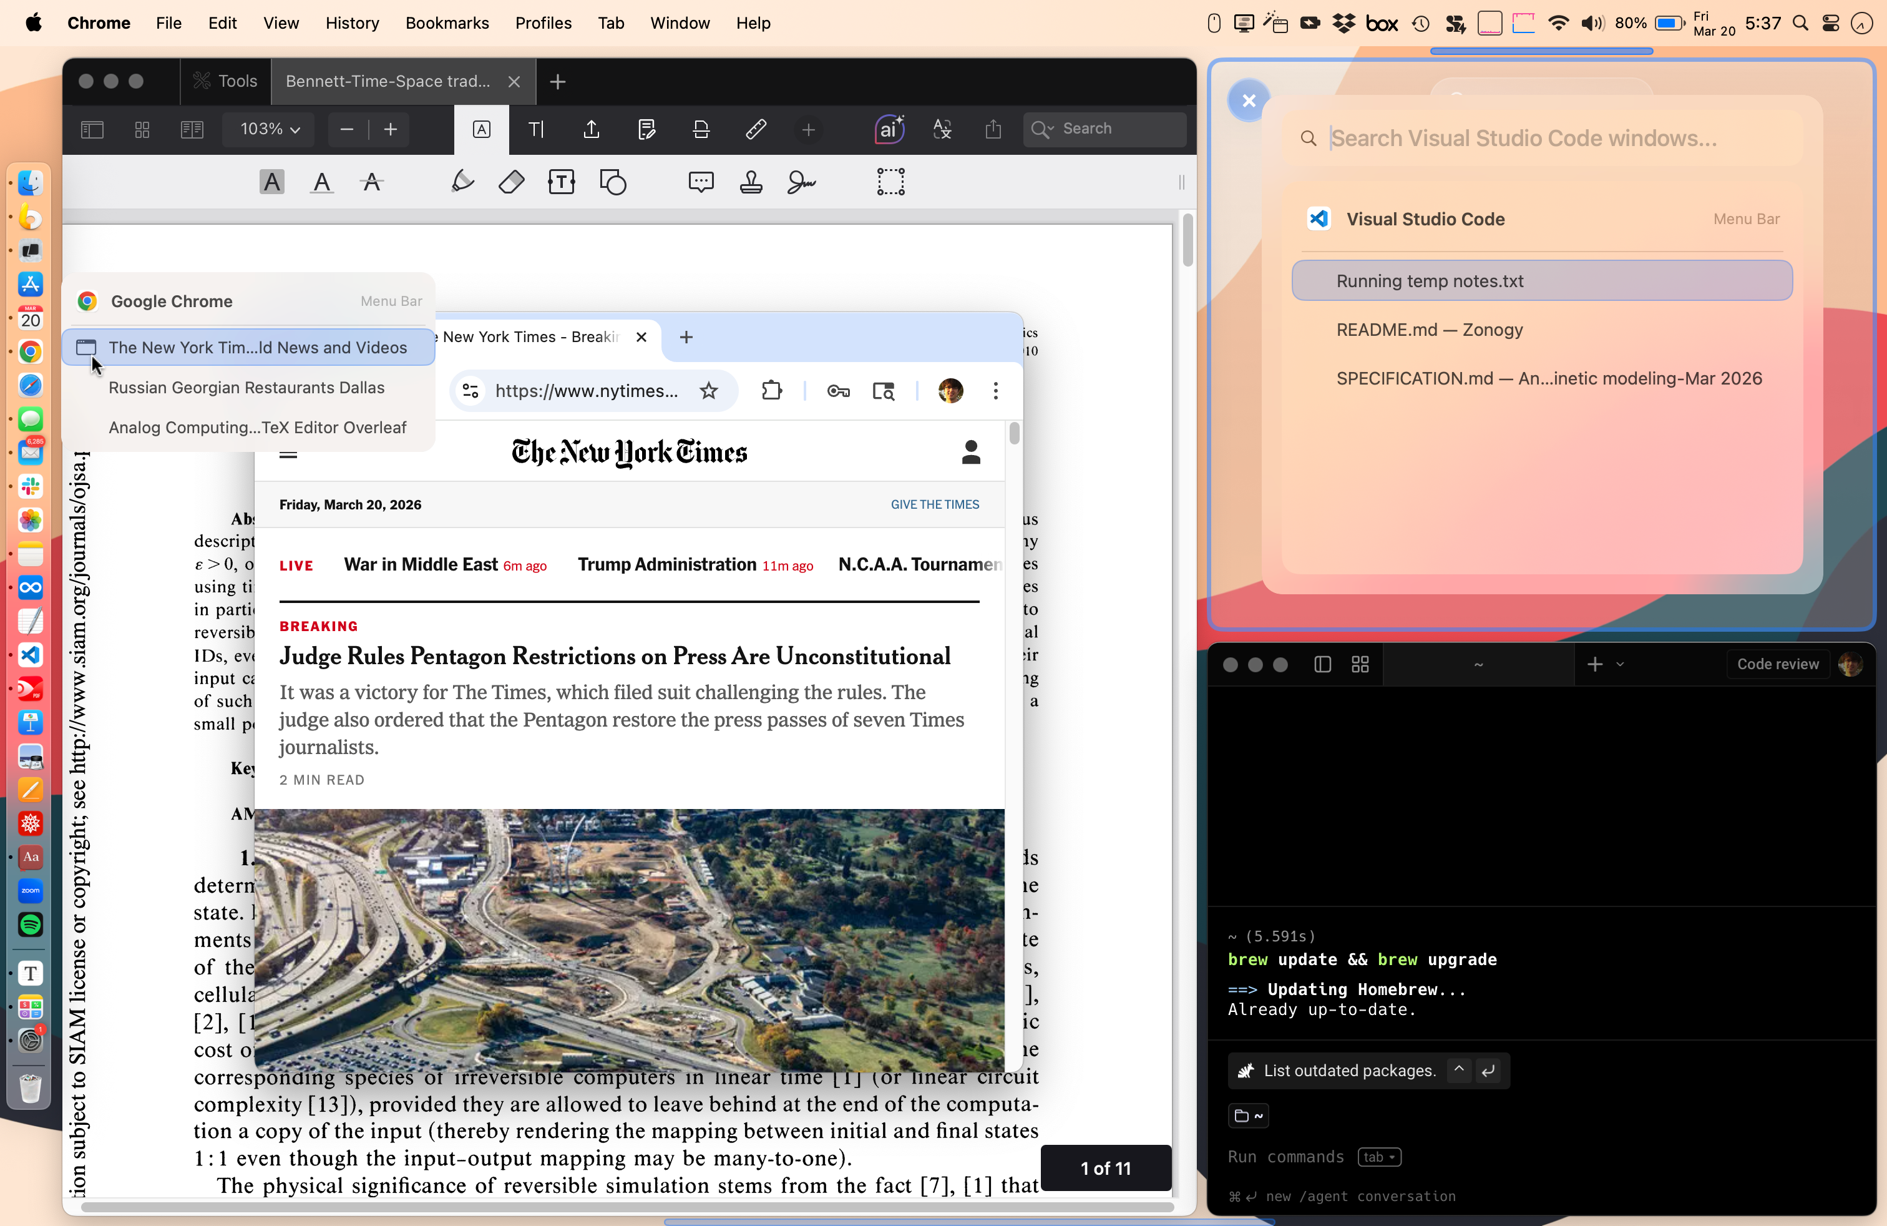Click the PDF vertical scrollbar thumb
The width and height of the screenshot is (1887, 1226).
coord(1187,240)
